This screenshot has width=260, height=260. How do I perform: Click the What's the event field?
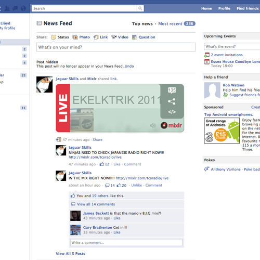click(x=232, y=46)
